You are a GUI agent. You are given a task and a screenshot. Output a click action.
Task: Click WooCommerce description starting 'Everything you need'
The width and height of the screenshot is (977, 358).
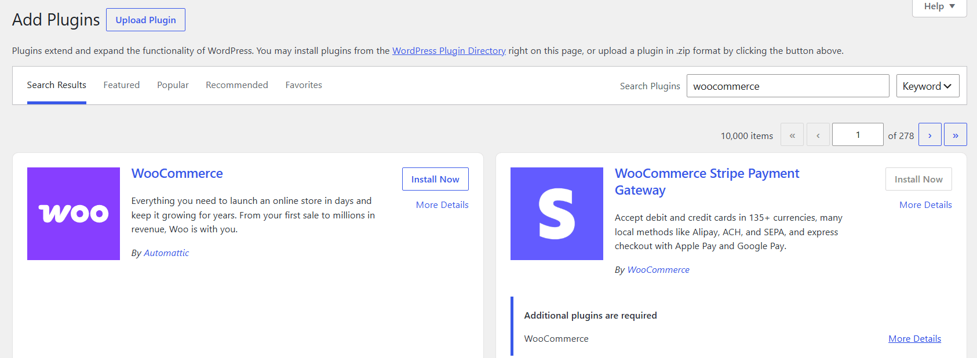point(253,215)
